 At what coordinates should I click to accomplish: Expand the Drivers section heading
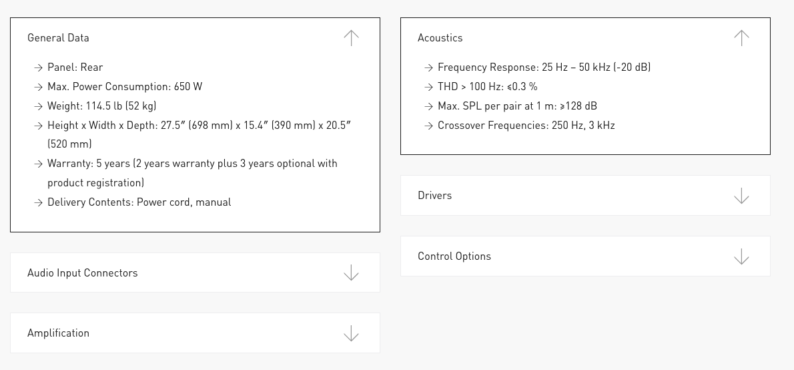tap(434, 196)
